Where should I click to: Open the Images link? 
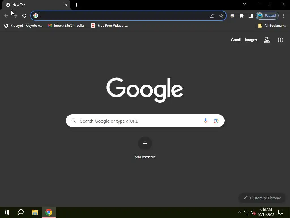251,40
